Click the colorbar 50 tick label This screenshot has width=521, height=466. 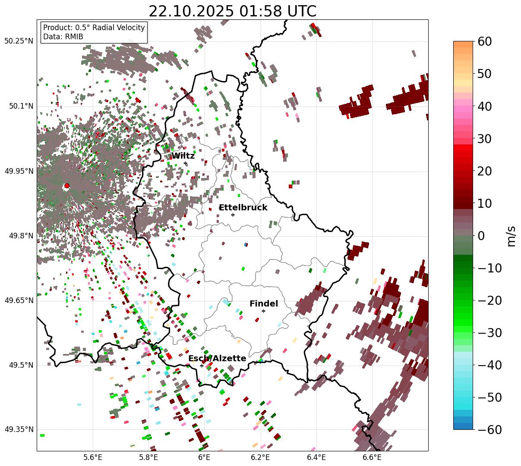[484, 74]
